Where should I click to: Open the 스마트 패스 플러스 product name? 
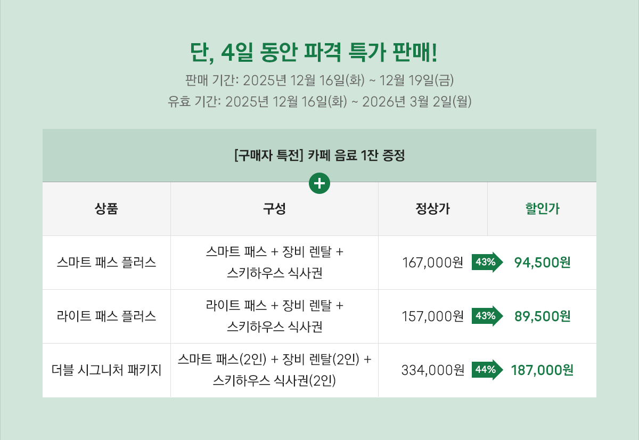coord(106,263)
